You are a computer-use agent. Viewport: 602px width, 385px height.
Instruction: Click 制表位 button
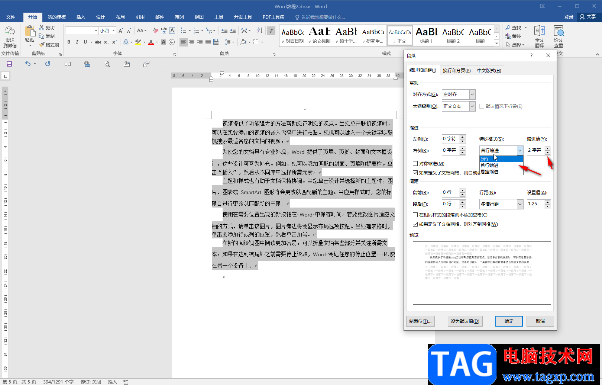coord(420,321)
